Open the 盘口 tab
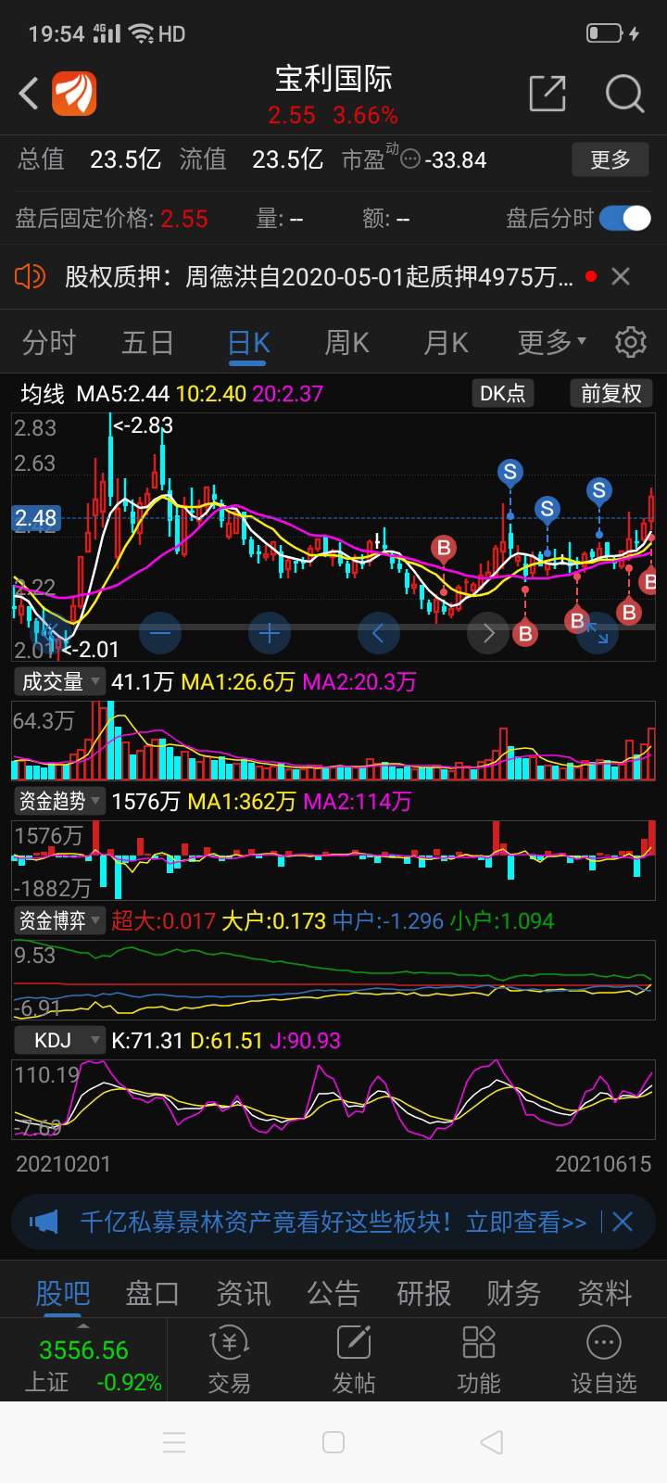This screenshot has height=1483, width=667. pos(153,1292)
